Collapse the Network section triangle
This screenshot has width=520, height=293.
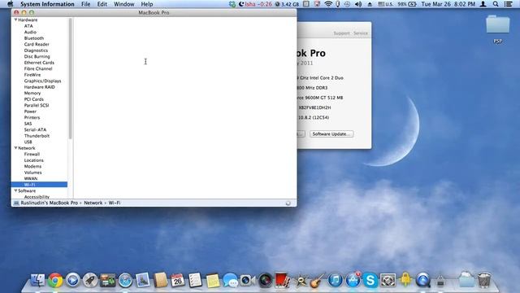click(x=15, y=148)
